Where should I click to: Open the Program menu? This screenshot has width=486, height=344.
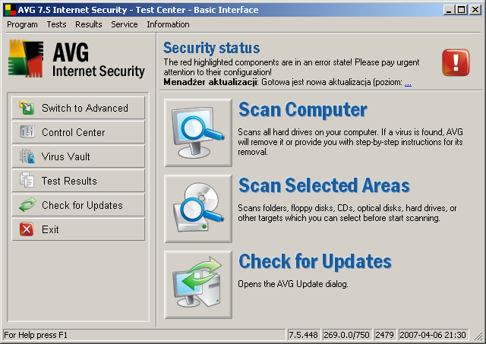(x=22, y=24)
